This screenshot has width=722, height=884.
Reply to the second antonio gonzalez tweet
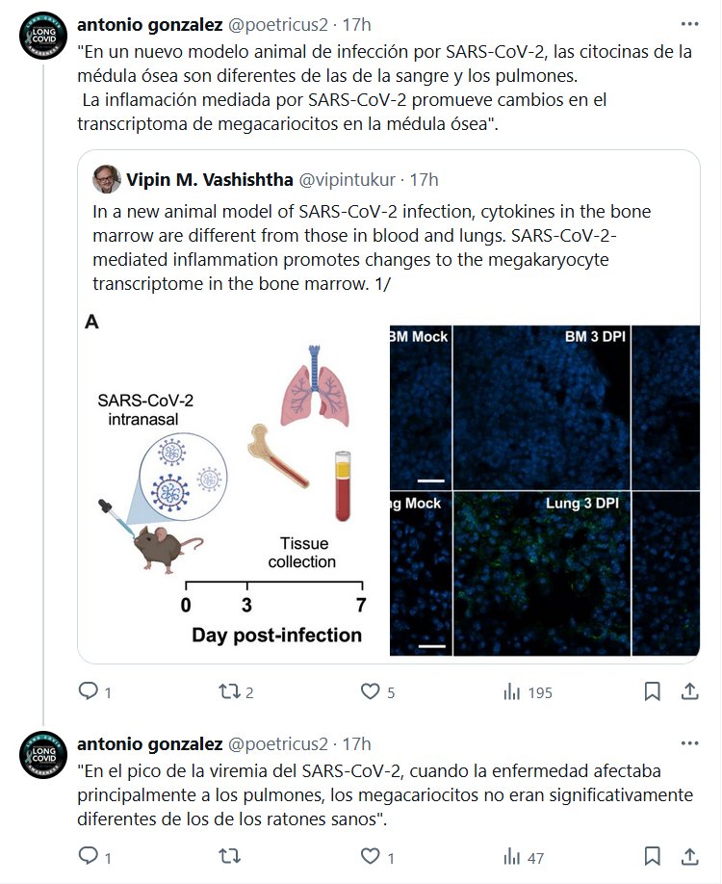click(88, 856)
